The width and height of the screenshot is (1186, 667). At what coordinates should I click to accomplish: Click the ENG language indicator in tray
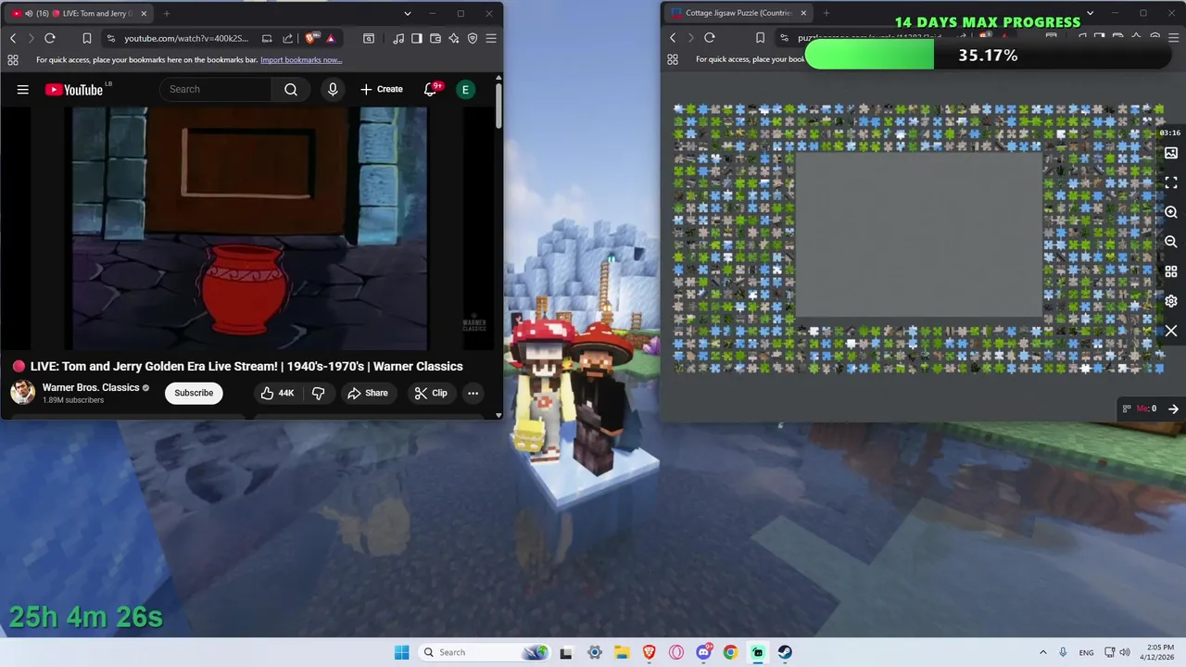coord(1086,652)
